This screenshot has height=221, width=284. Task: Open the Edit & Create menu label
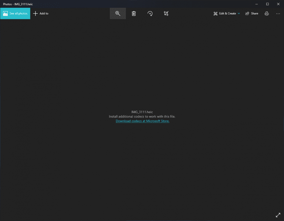pyautogui.click(x=227, y=13)
